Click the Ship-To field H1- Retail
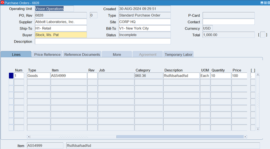The width and height of the screenshot is (270, 149). click(60, 29)
